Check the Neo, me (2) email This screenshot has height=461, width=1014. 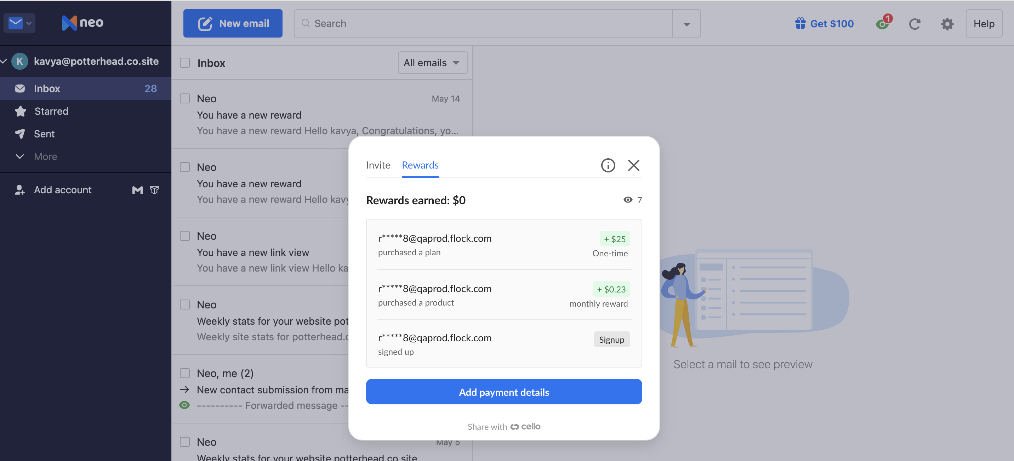[x=184, y=373]
